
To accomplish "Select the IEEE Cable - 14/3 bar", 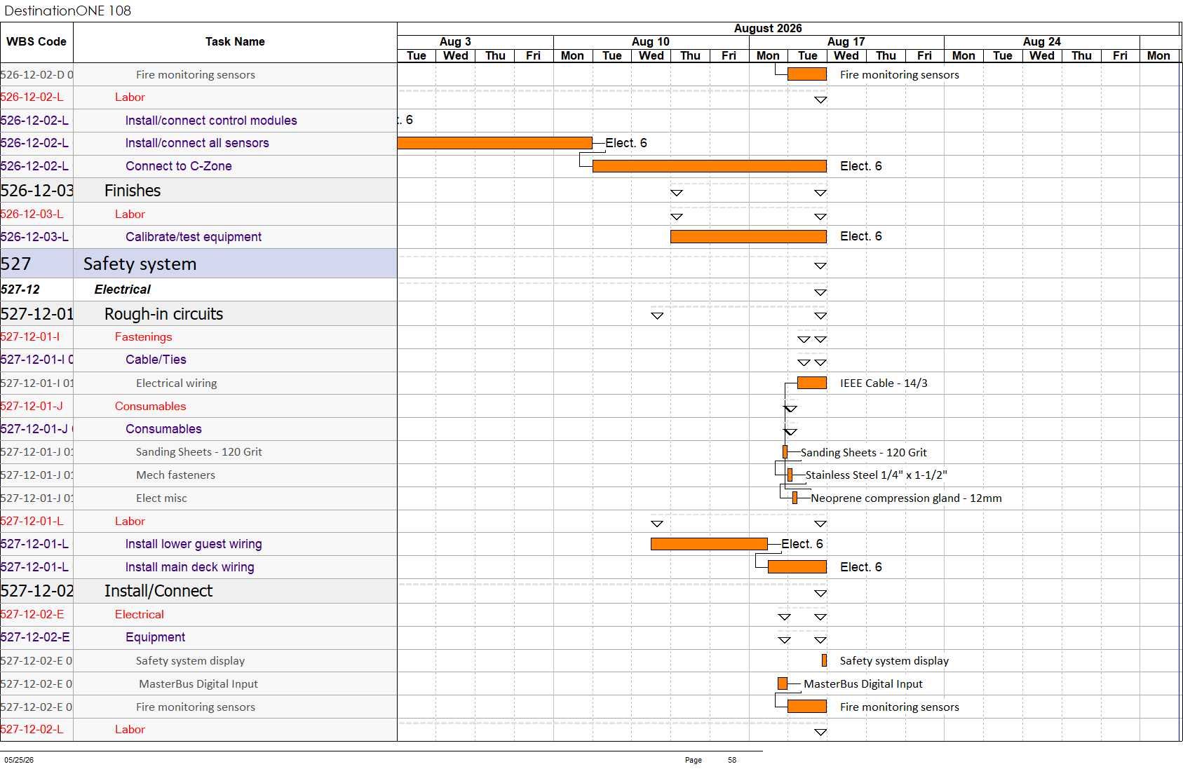I will click(x=812, y=383).
